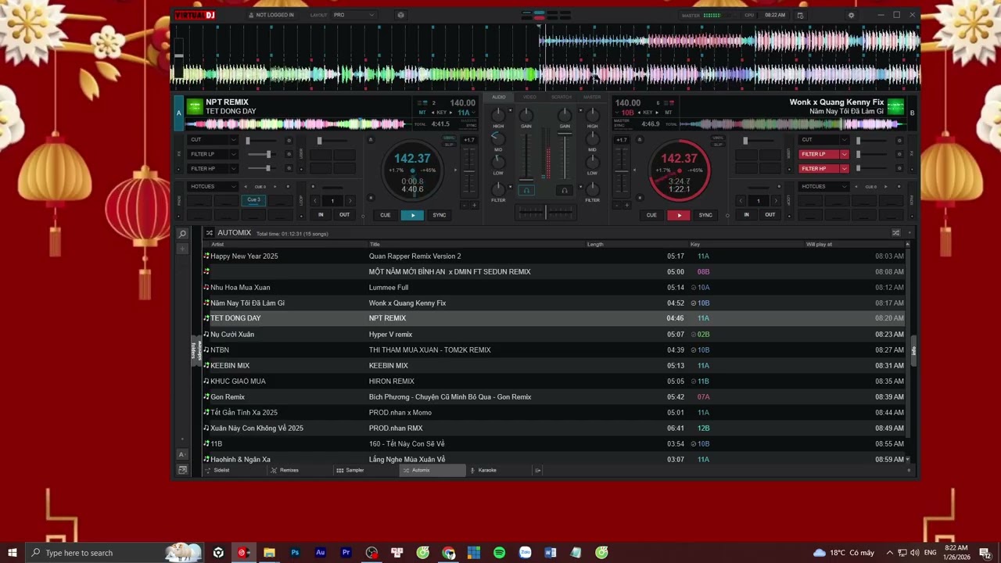
Task: Enable VINYL mode on deck B
Action: point(718,138)
